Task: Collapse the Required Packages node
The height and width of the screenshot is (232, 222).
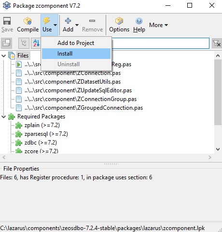Action: pos(3,116)
